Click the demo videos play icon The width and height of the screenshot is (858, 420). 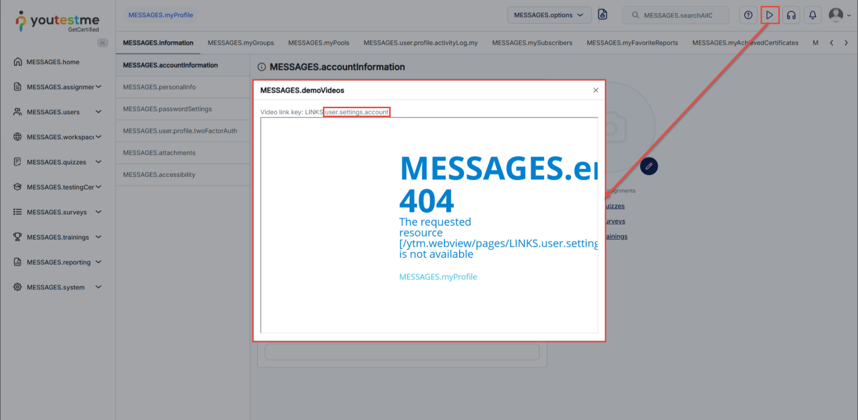(769, 15)
